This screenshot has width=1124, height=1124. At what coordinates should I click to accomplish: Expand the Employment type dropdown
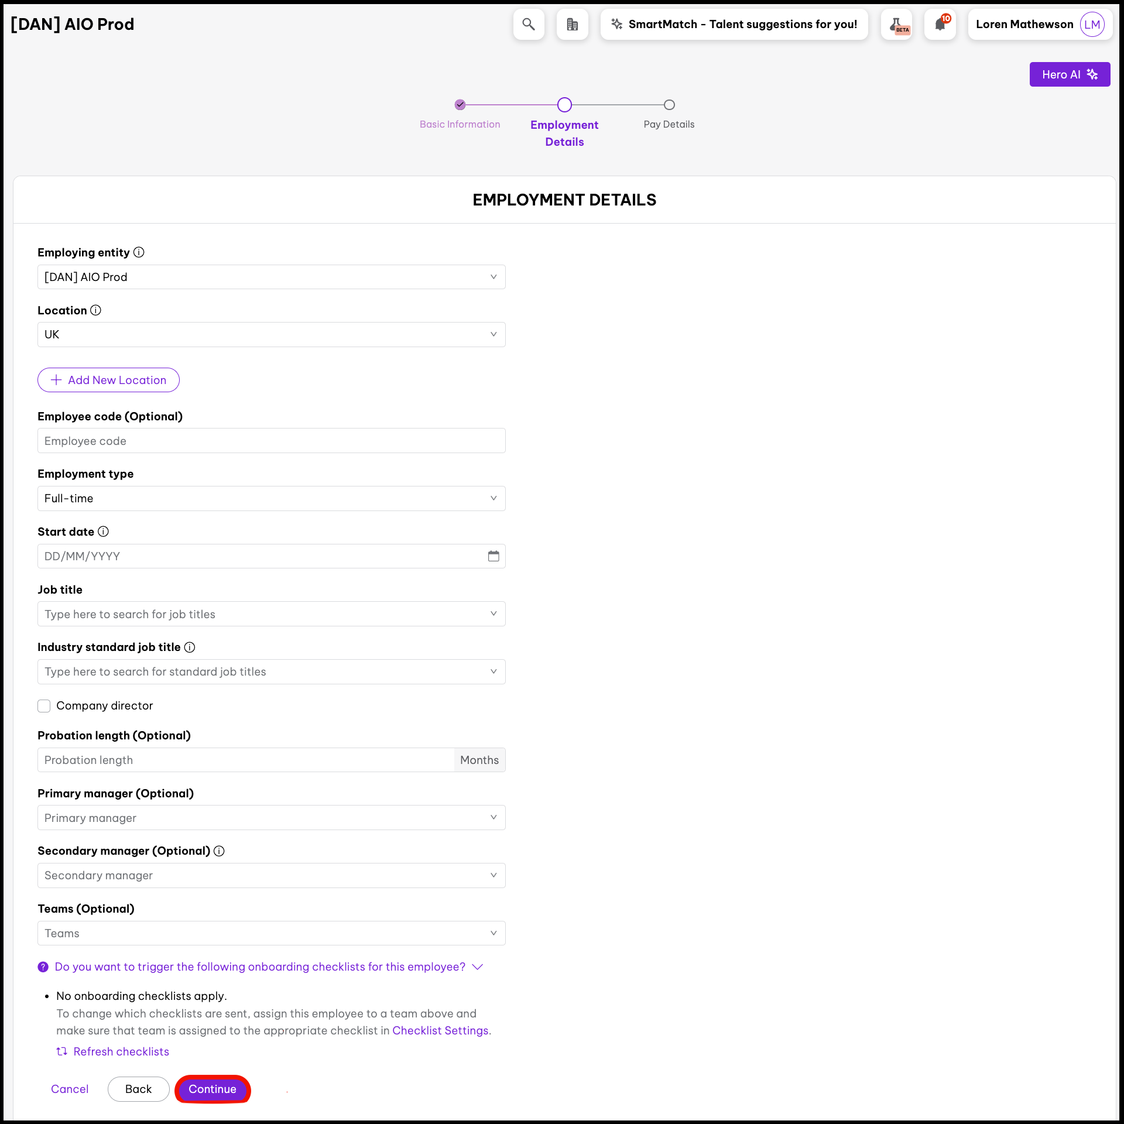point(271,498)
